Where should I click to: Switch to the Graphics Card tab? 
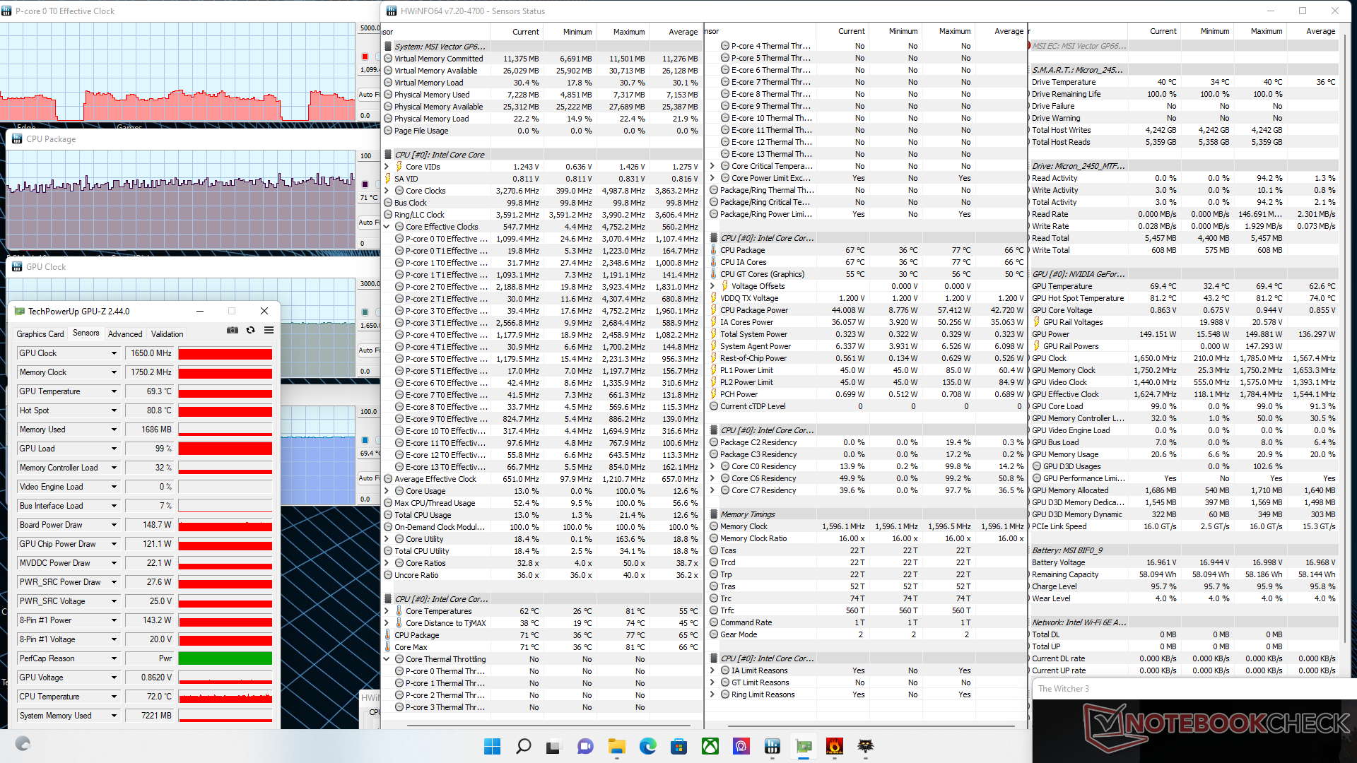tap(40, 334)
